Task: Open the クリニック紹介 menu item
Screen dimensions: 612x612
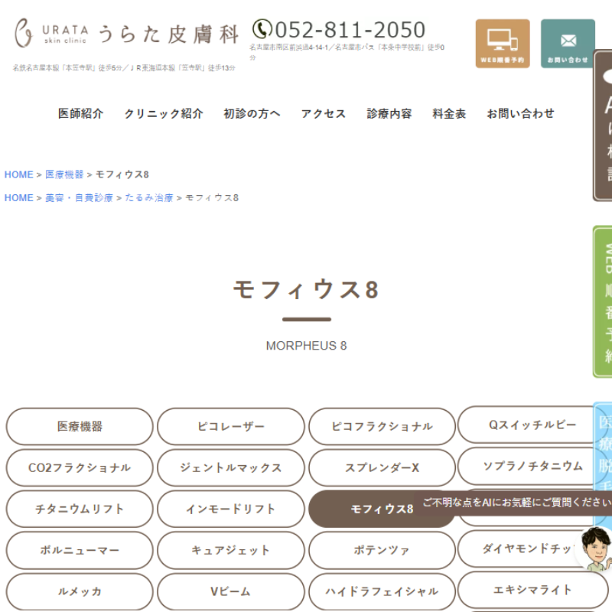Action: [164, 113]
